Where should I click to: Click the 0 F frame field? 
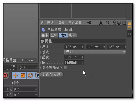coord(28,67)
